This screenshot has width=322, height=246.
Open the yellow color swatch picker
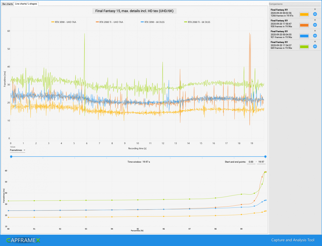pos(304,14)
